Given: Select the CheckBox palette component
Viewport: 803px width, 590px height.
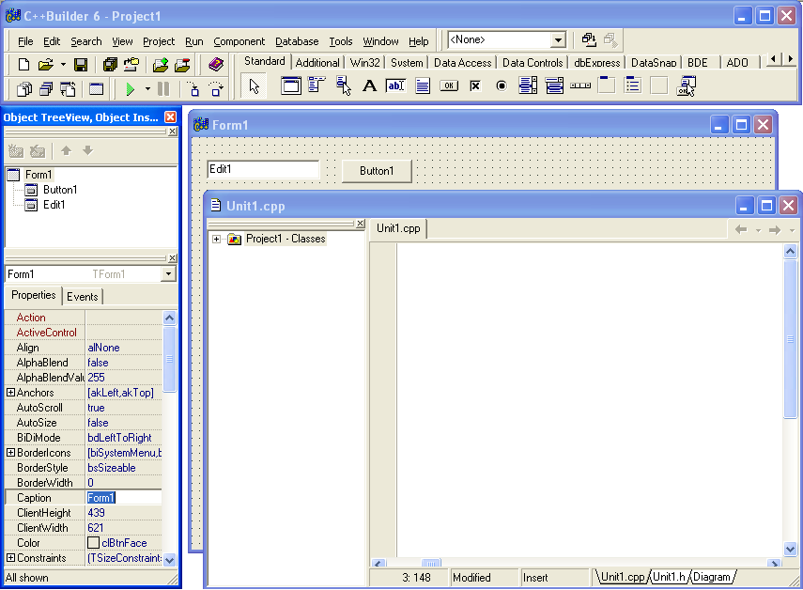Looking at the screenshot, I should pos(475,85).
